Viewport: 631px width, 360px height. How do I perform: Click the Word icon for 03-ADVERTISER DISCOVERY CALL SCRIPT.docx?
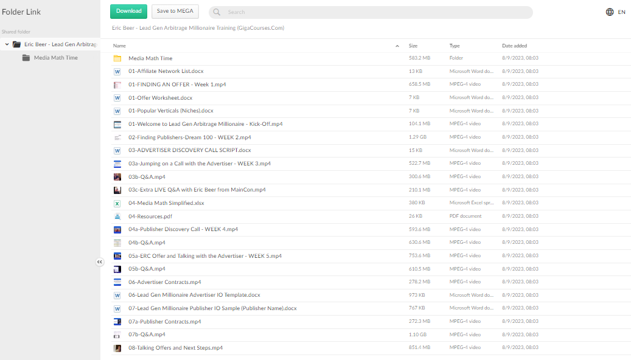117,150
